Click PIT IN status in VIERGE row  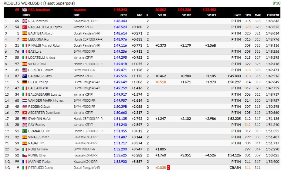coord(236,64)
